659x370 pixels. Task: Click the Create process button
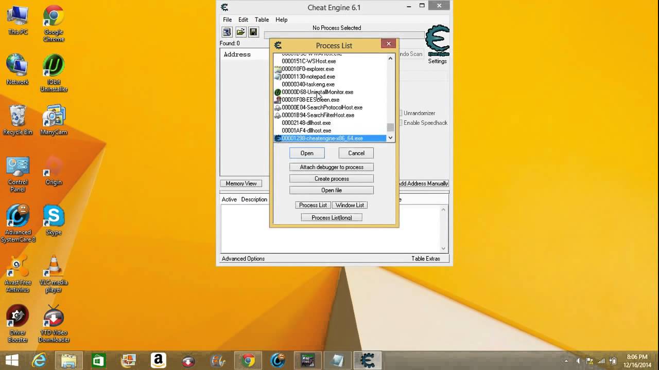(x=332, y=179)
